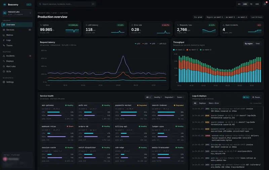Click the logs panel scrollbar

[263, 113]
